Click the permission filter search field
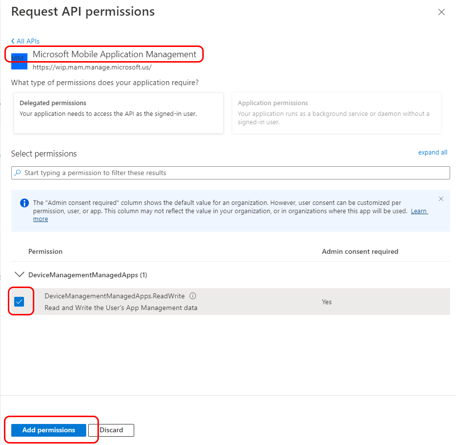This screenshot has height=445, width=456. (x=230, y=173)
